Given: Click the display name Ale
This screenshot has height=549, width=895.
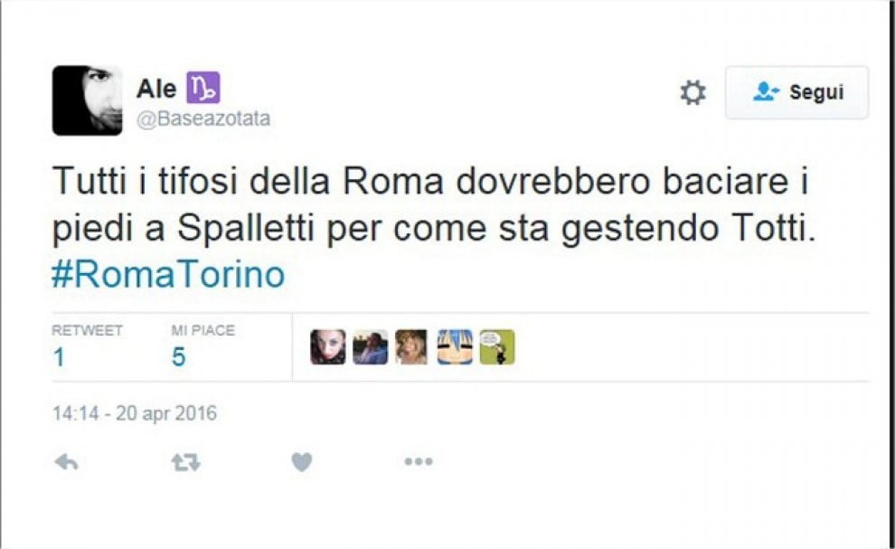Looking at the screenshot, I should tap(156, 89).
